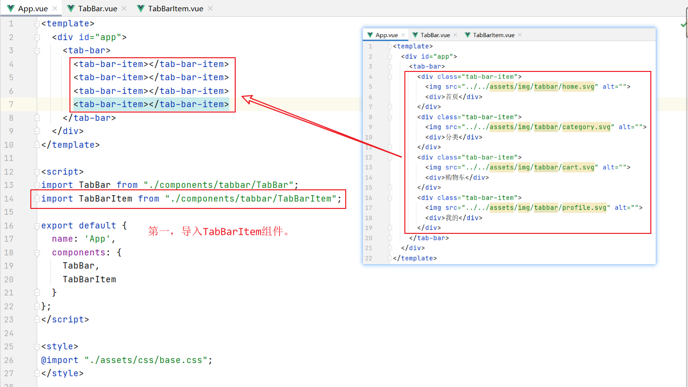Open the TabBarItem.vue editor tab
This screenshot has width=688, height=387.
176,8
